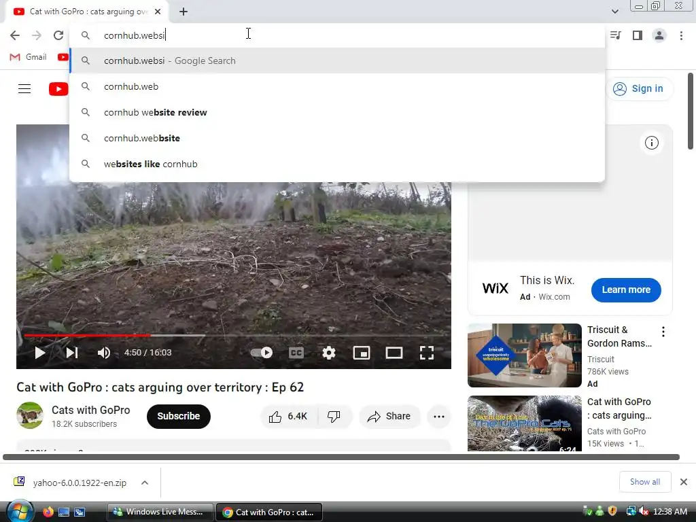This screenshot has height=522, width=696.
Task: Switch to theater mode
Action: (x=394, y=353)
